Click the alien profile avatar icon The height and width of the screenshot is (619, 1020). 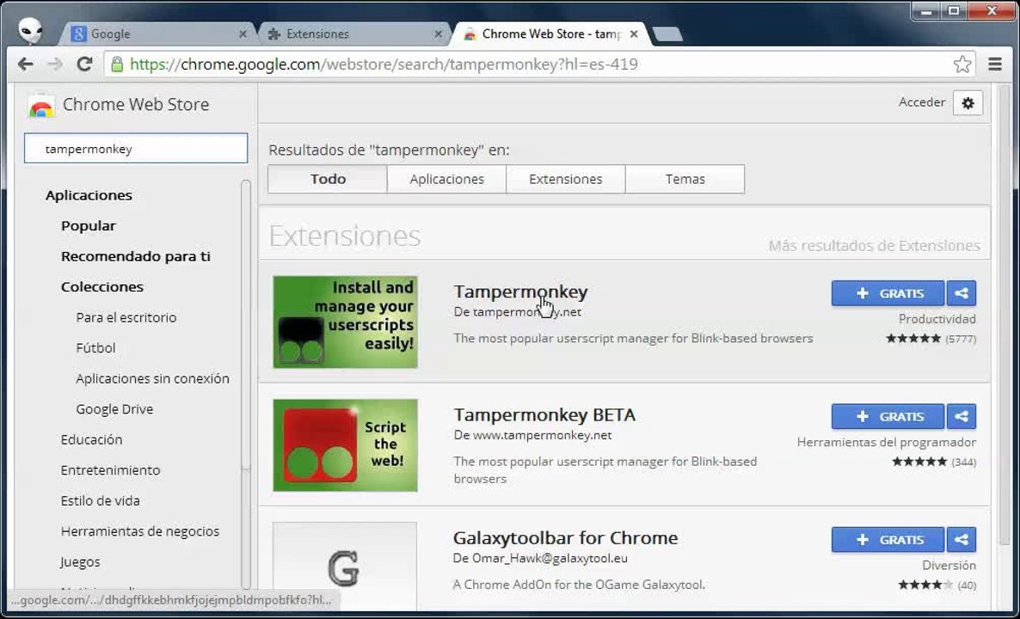coord(30,30)
